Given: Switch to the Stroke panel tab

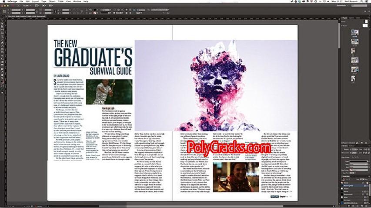Looking at the screenshot, I should (345, 146).
